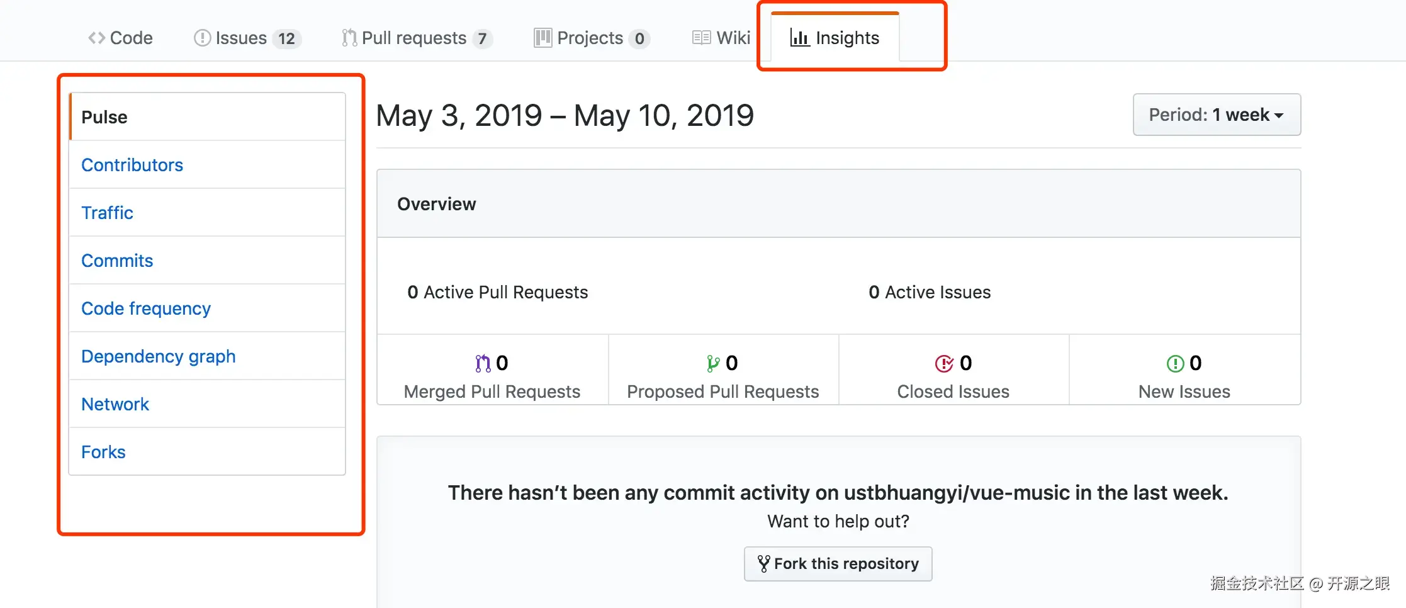Click the Insights bar chart icon

[799, 38]
